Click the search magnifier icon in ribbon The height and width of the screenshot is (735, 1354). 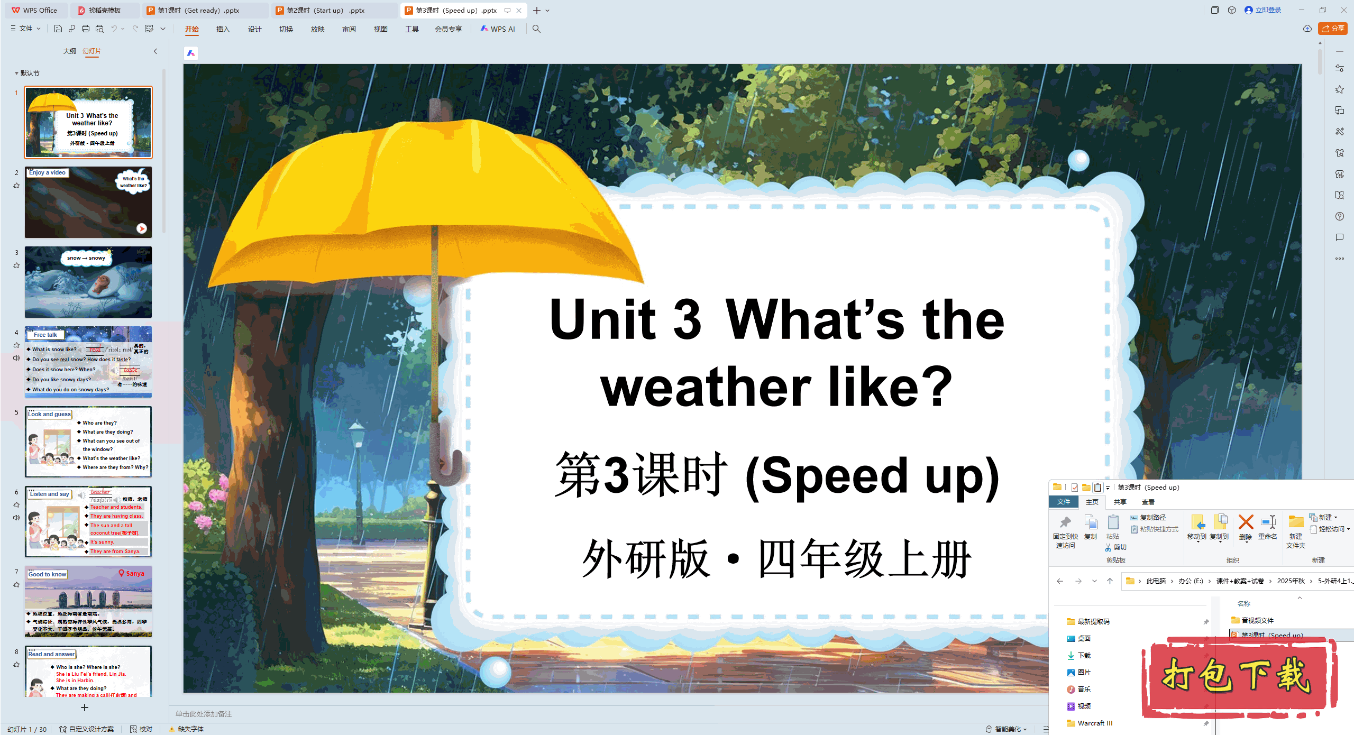click(x=536, y=29)
